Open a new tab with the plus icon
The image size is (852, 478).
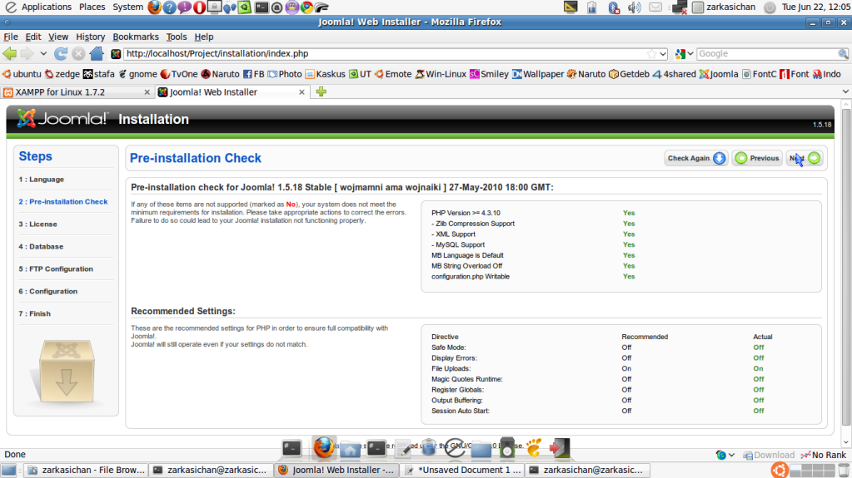click(x=321, y=91)
